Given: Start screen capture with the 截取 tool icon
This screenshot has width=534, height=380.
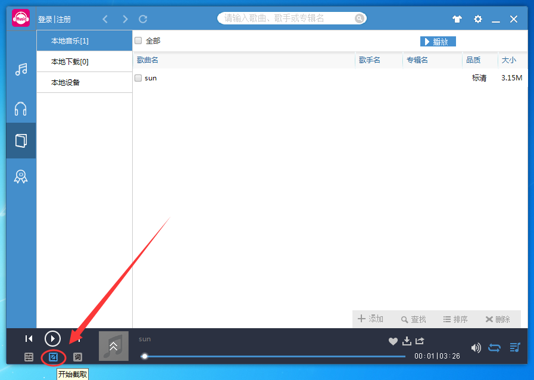Looking at the screenshot, I should pos(53,357).
